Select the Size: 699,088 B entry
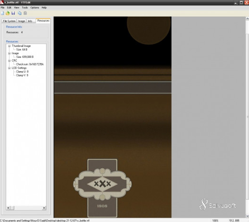The image size is (249, 222). click(25, 57)
